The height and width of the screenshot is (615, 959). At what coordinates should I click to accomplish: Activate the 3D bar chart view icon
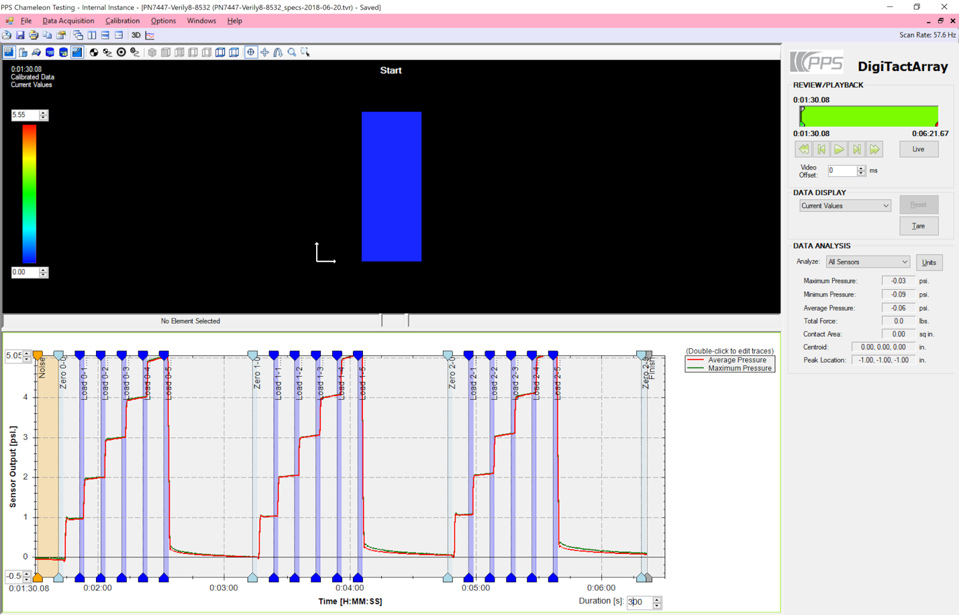point(23,52)
